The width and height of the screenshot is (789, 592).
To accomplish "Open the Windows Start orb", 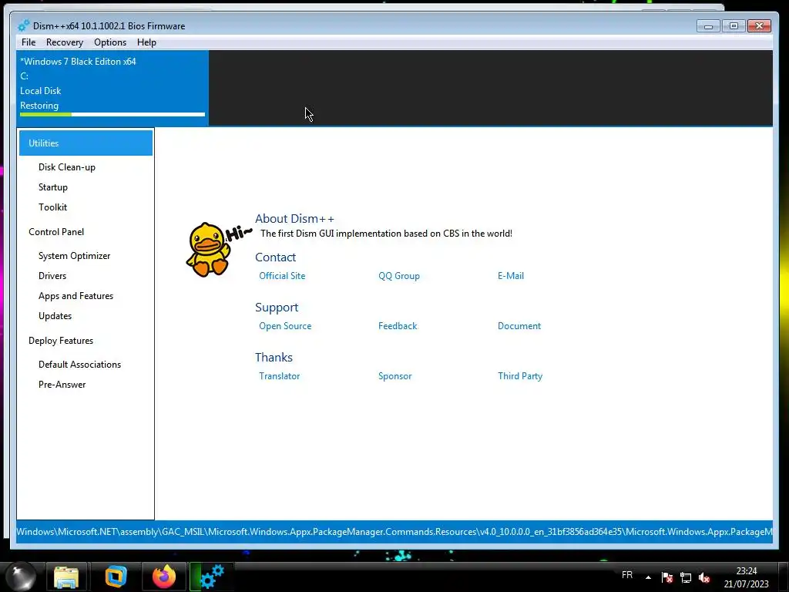I will tap(21, 577).
